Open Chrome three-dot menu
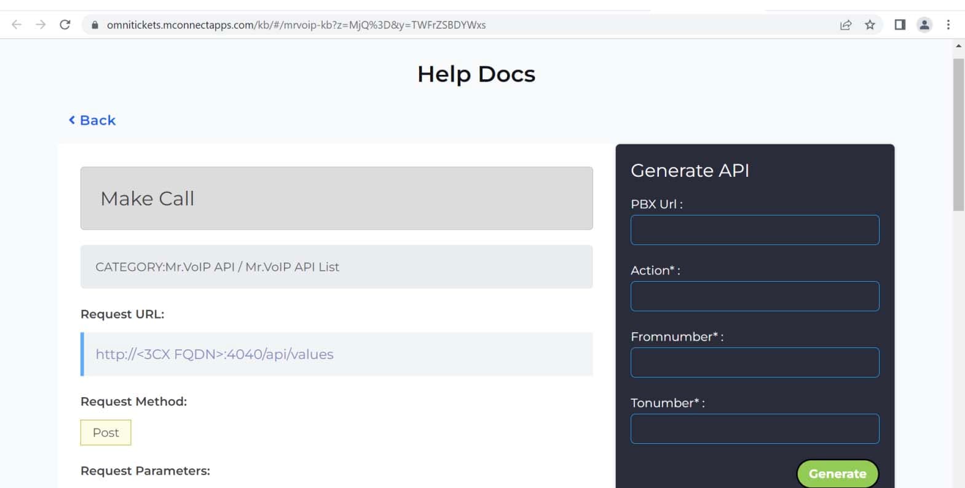This screenshot has height=488, width=965. point(948,25)
